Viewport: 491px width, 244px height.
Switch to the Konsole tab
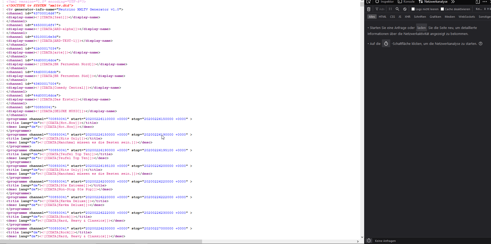(x=406, y=2)
